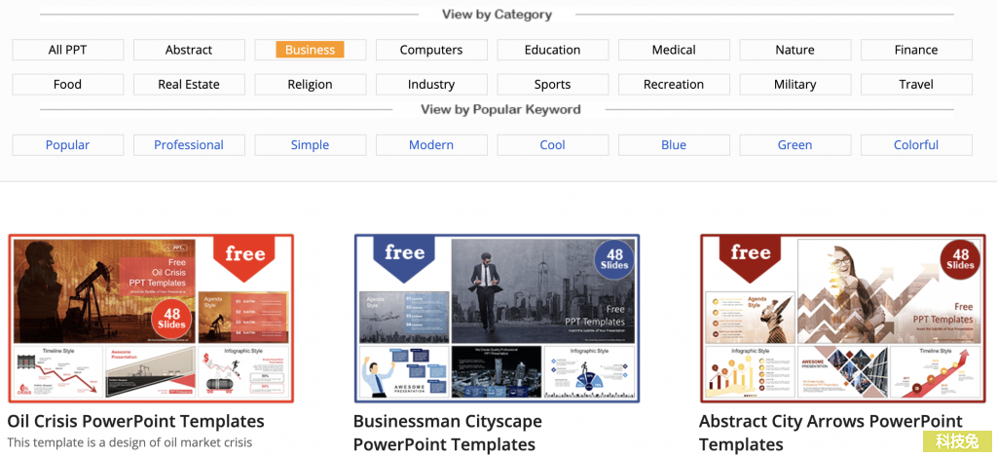
Task: Select the Travel category button
Action: 916,84
